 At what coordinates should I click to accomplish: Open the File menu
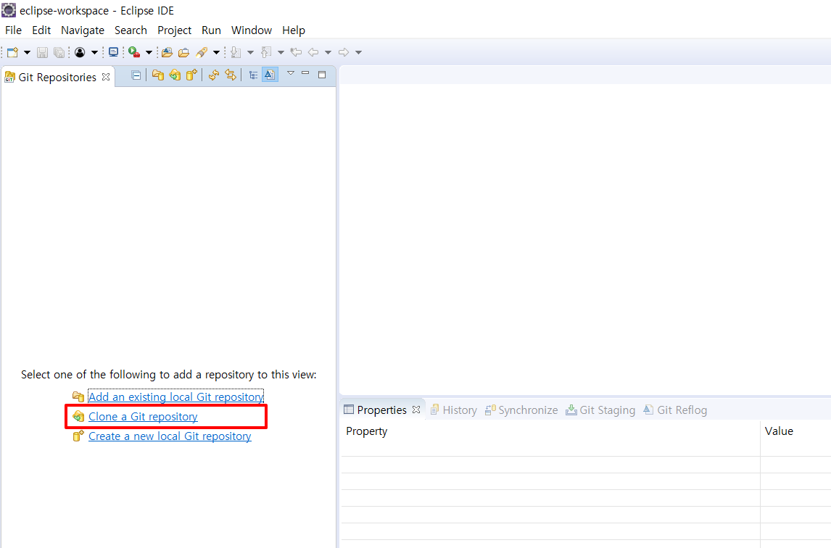click(x=13, y=30)
